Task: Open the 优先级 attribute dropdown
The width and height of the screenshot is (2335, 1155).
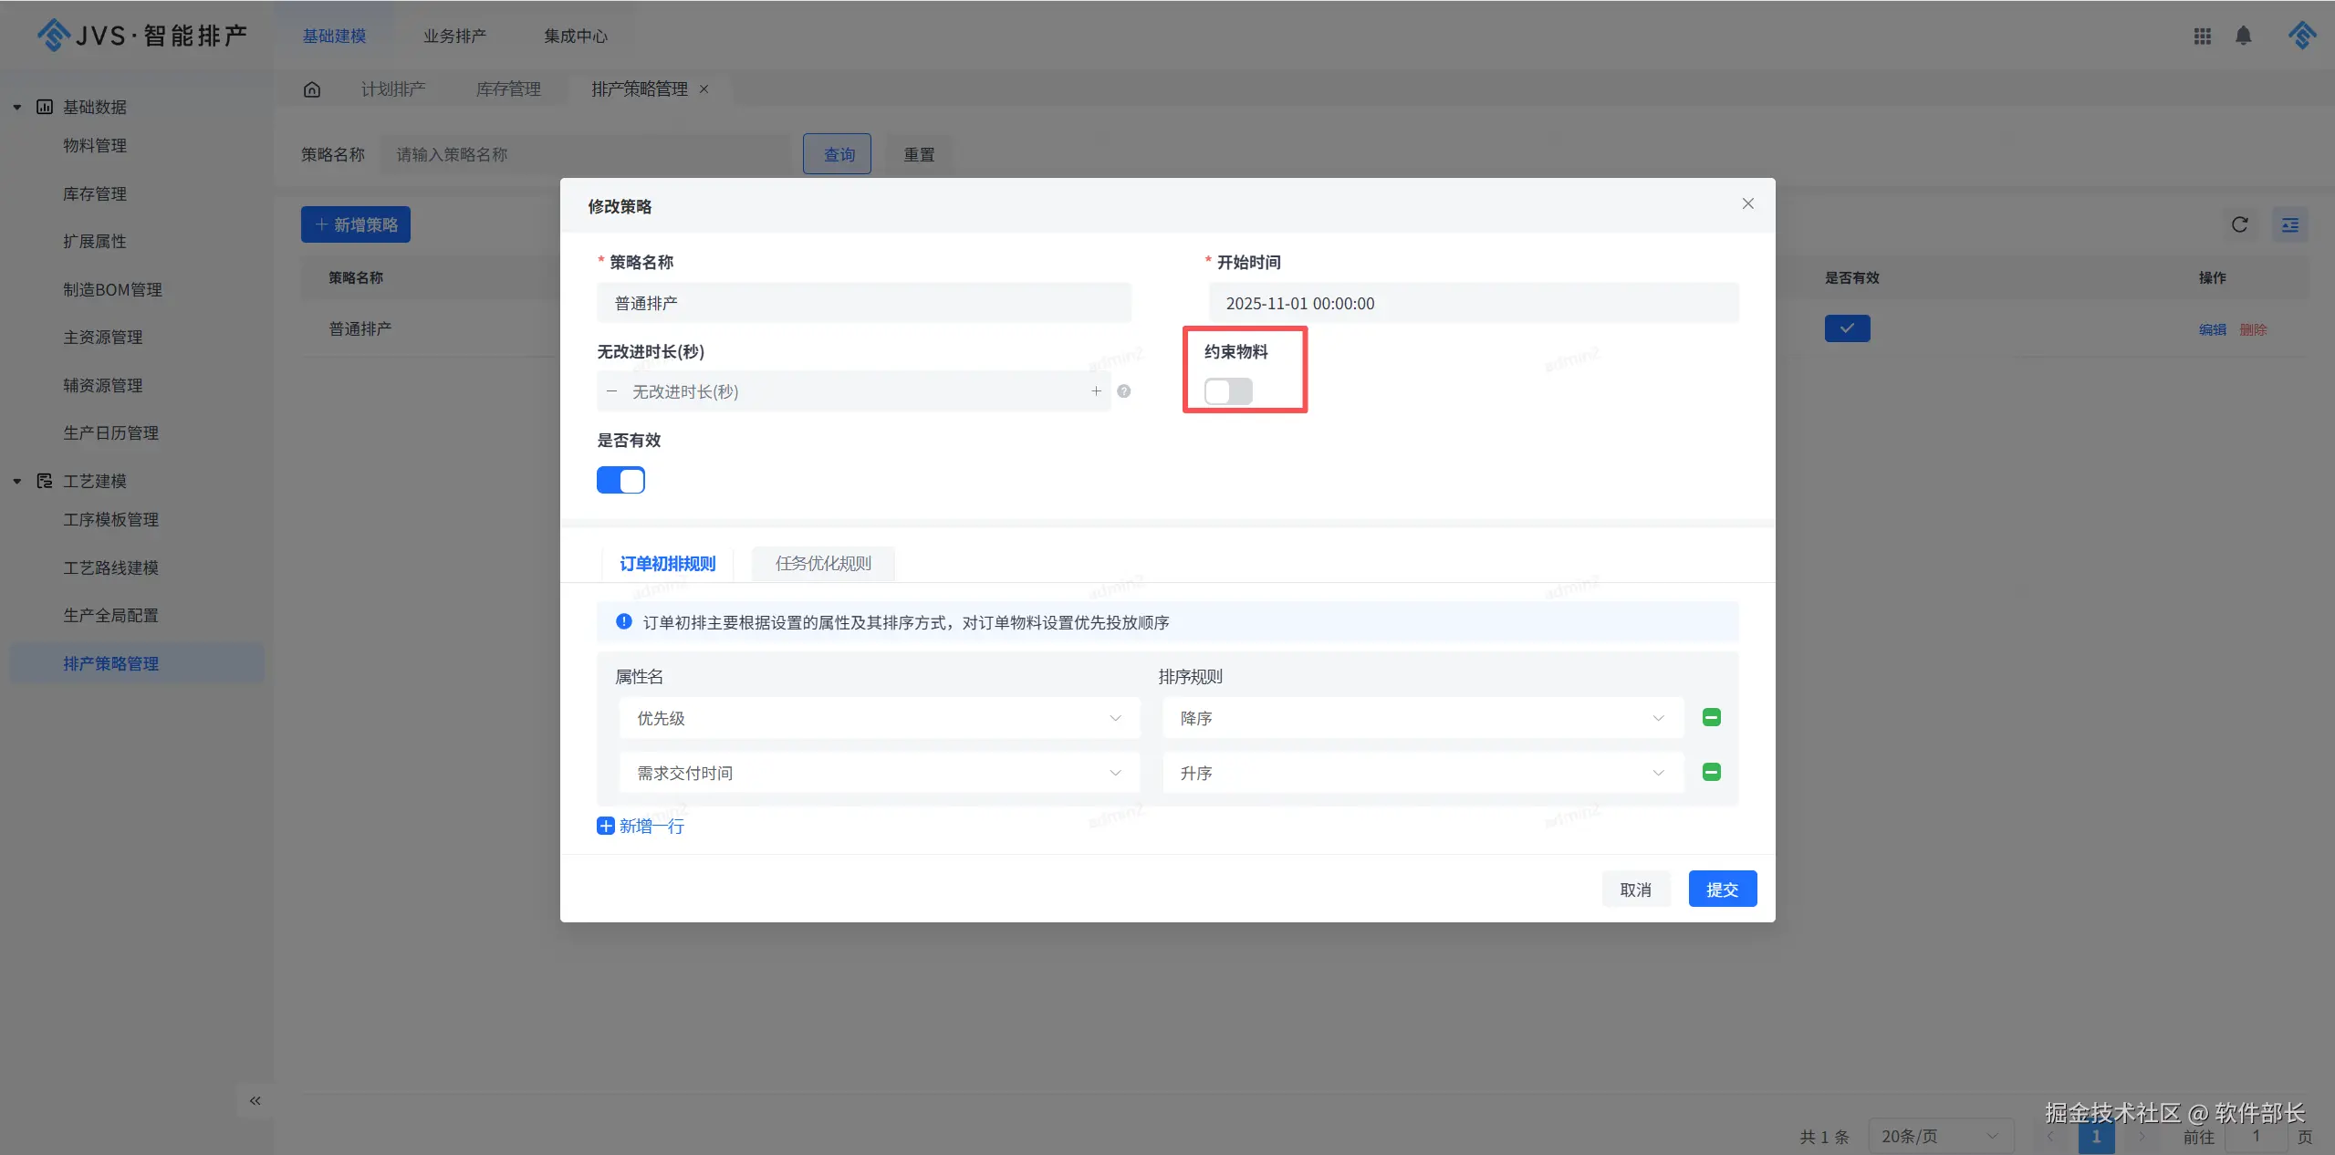Action: [x=879, y=718]
